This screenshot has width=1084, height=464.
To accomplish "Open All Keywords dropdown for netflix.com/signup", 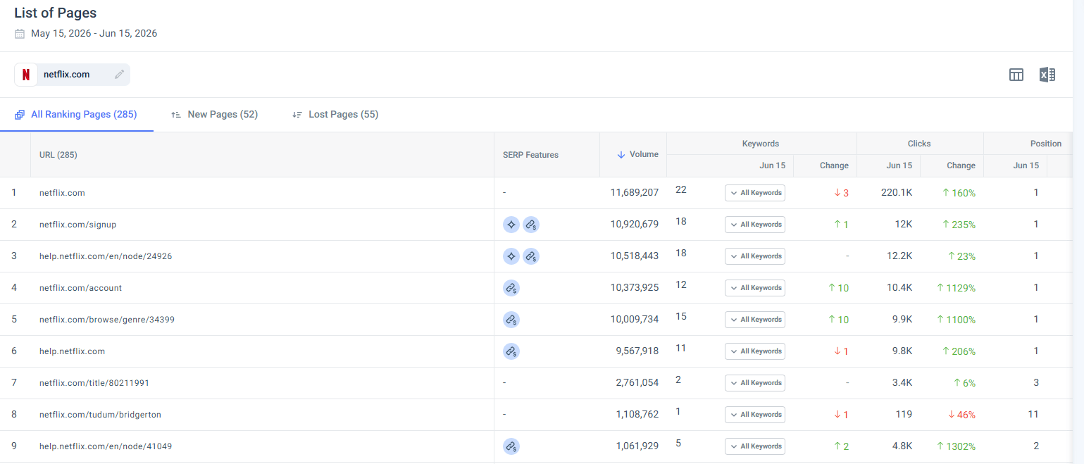I will coord(755,225).
